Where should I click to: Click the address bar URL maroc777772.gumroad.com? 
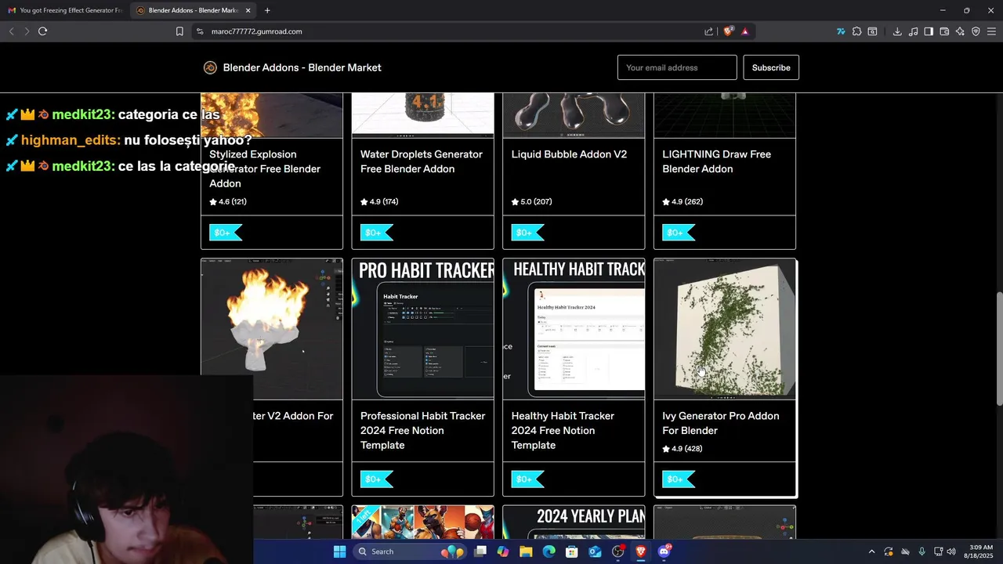256,31
